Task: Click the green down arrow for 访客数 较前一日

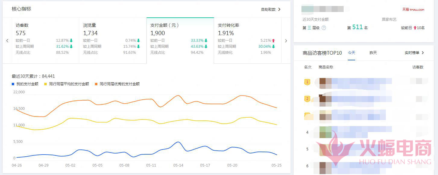Action: point(71,41)
